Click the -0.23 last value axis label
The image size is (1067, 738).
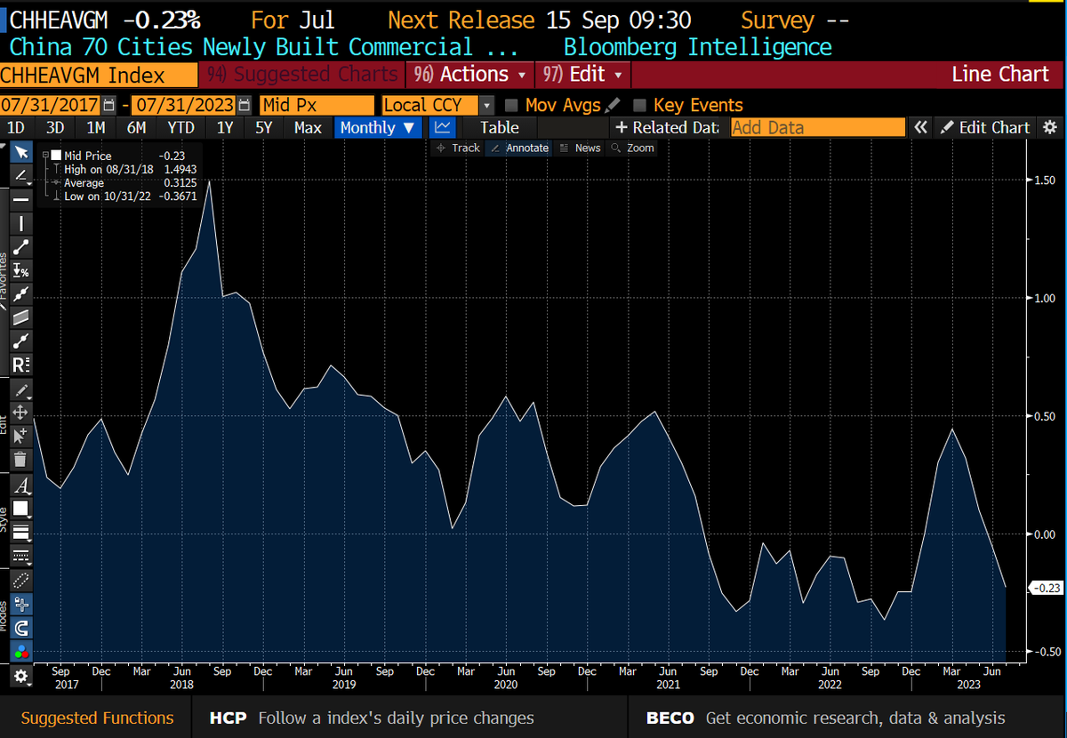[1046, 587]
